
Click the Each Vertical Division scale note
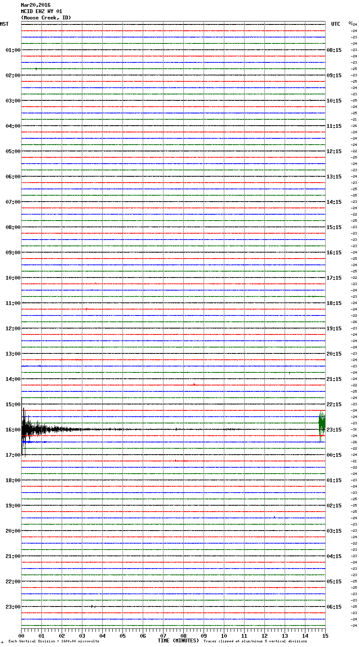click(54, 642)
